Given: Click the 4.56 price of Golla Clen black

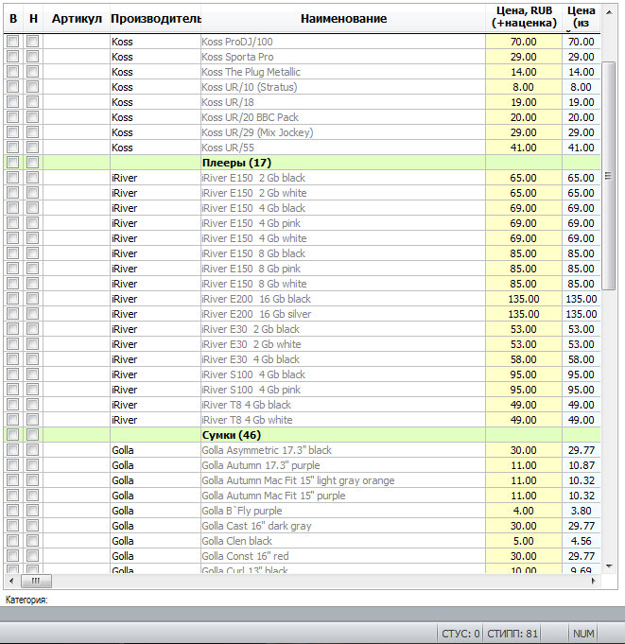Looking at the screenshot, I should (x=582, y=541).
